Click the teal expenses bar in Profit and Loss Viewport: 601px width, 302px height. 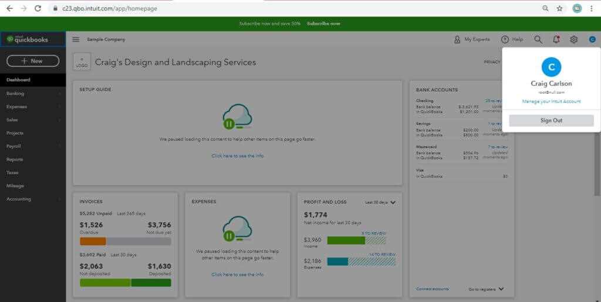pos(337,262)
